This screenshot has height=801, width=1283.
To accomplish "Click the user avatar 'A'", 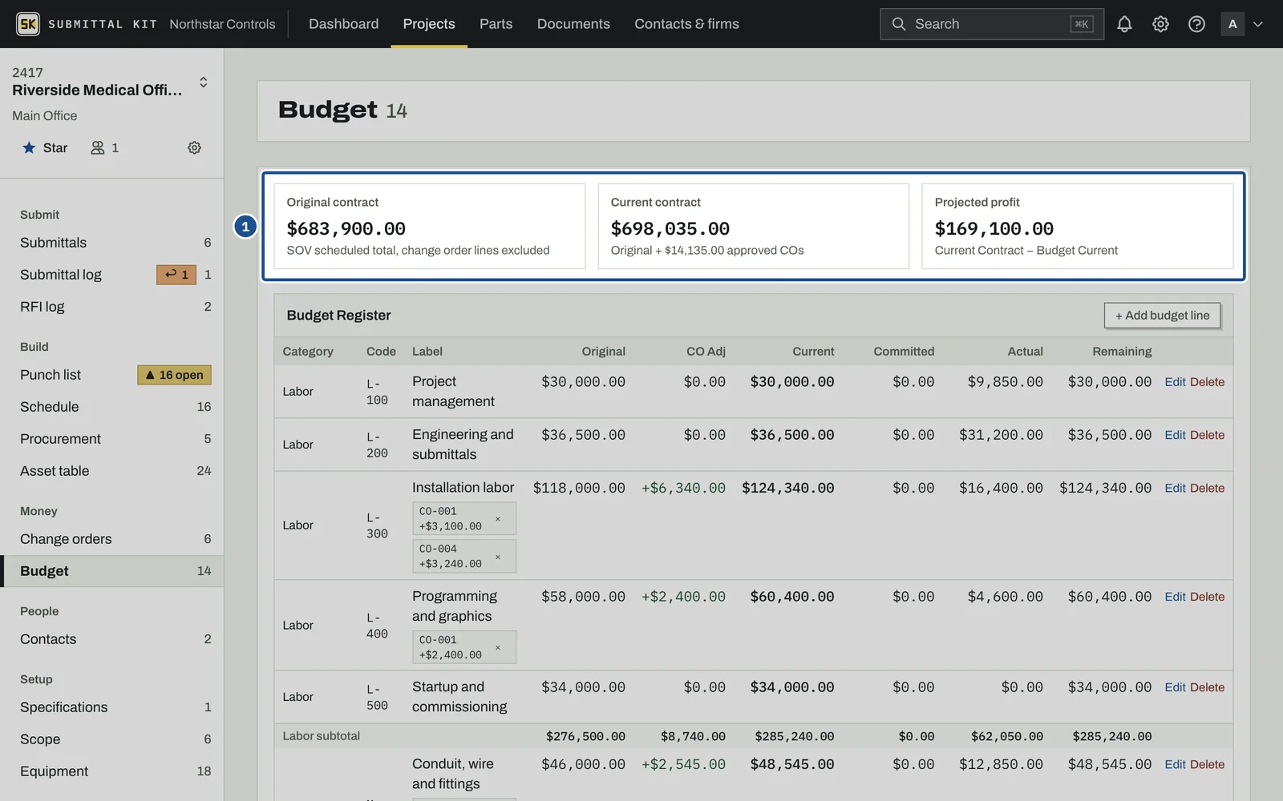I will (x=1232, y=24).
